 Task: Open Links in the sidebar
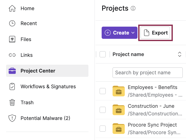click(x=47, y=55)
